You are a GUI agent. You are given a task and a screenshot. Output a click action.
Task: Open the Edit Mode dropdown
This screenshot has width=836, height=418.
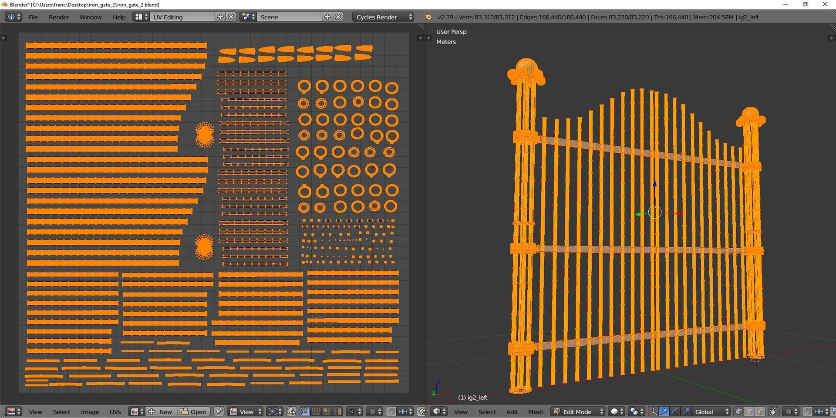[x=578, y=411]
